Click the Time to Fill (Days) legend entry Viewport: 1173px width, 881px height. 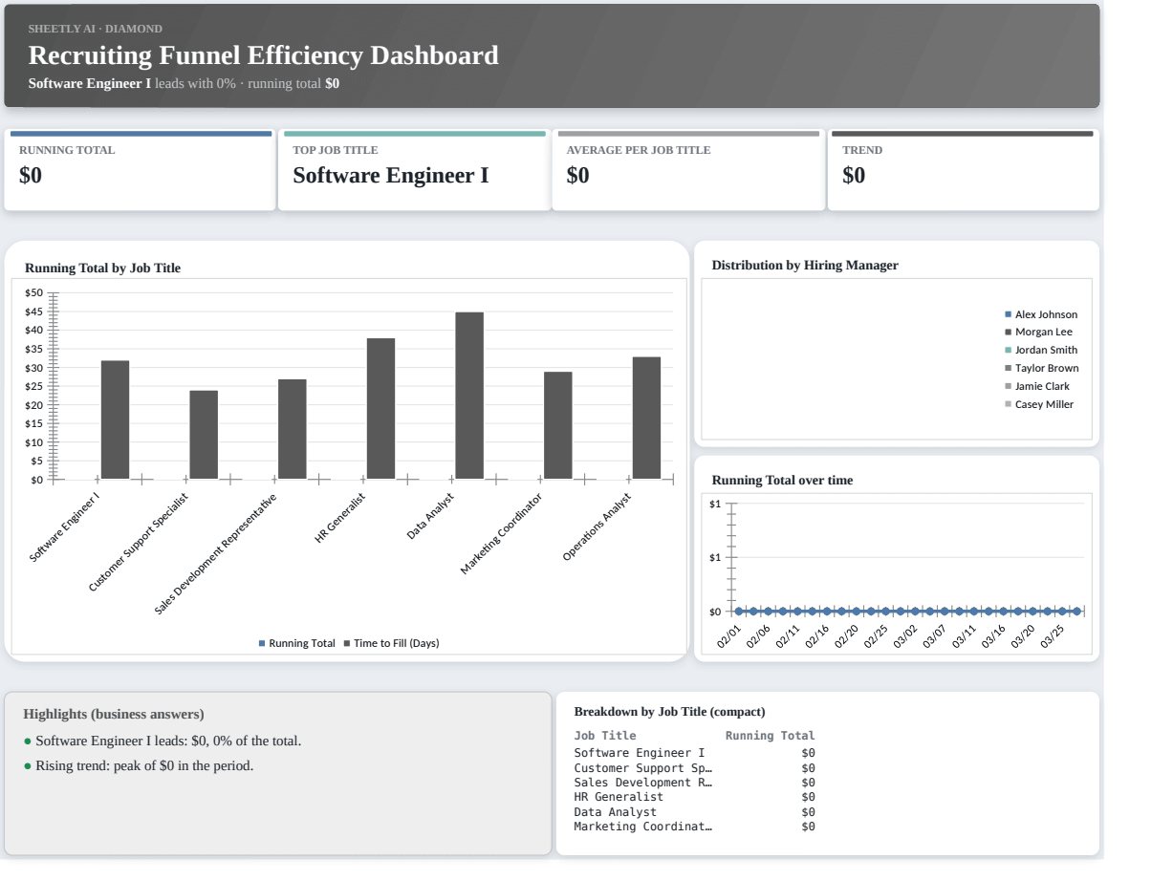click(391, 643)
